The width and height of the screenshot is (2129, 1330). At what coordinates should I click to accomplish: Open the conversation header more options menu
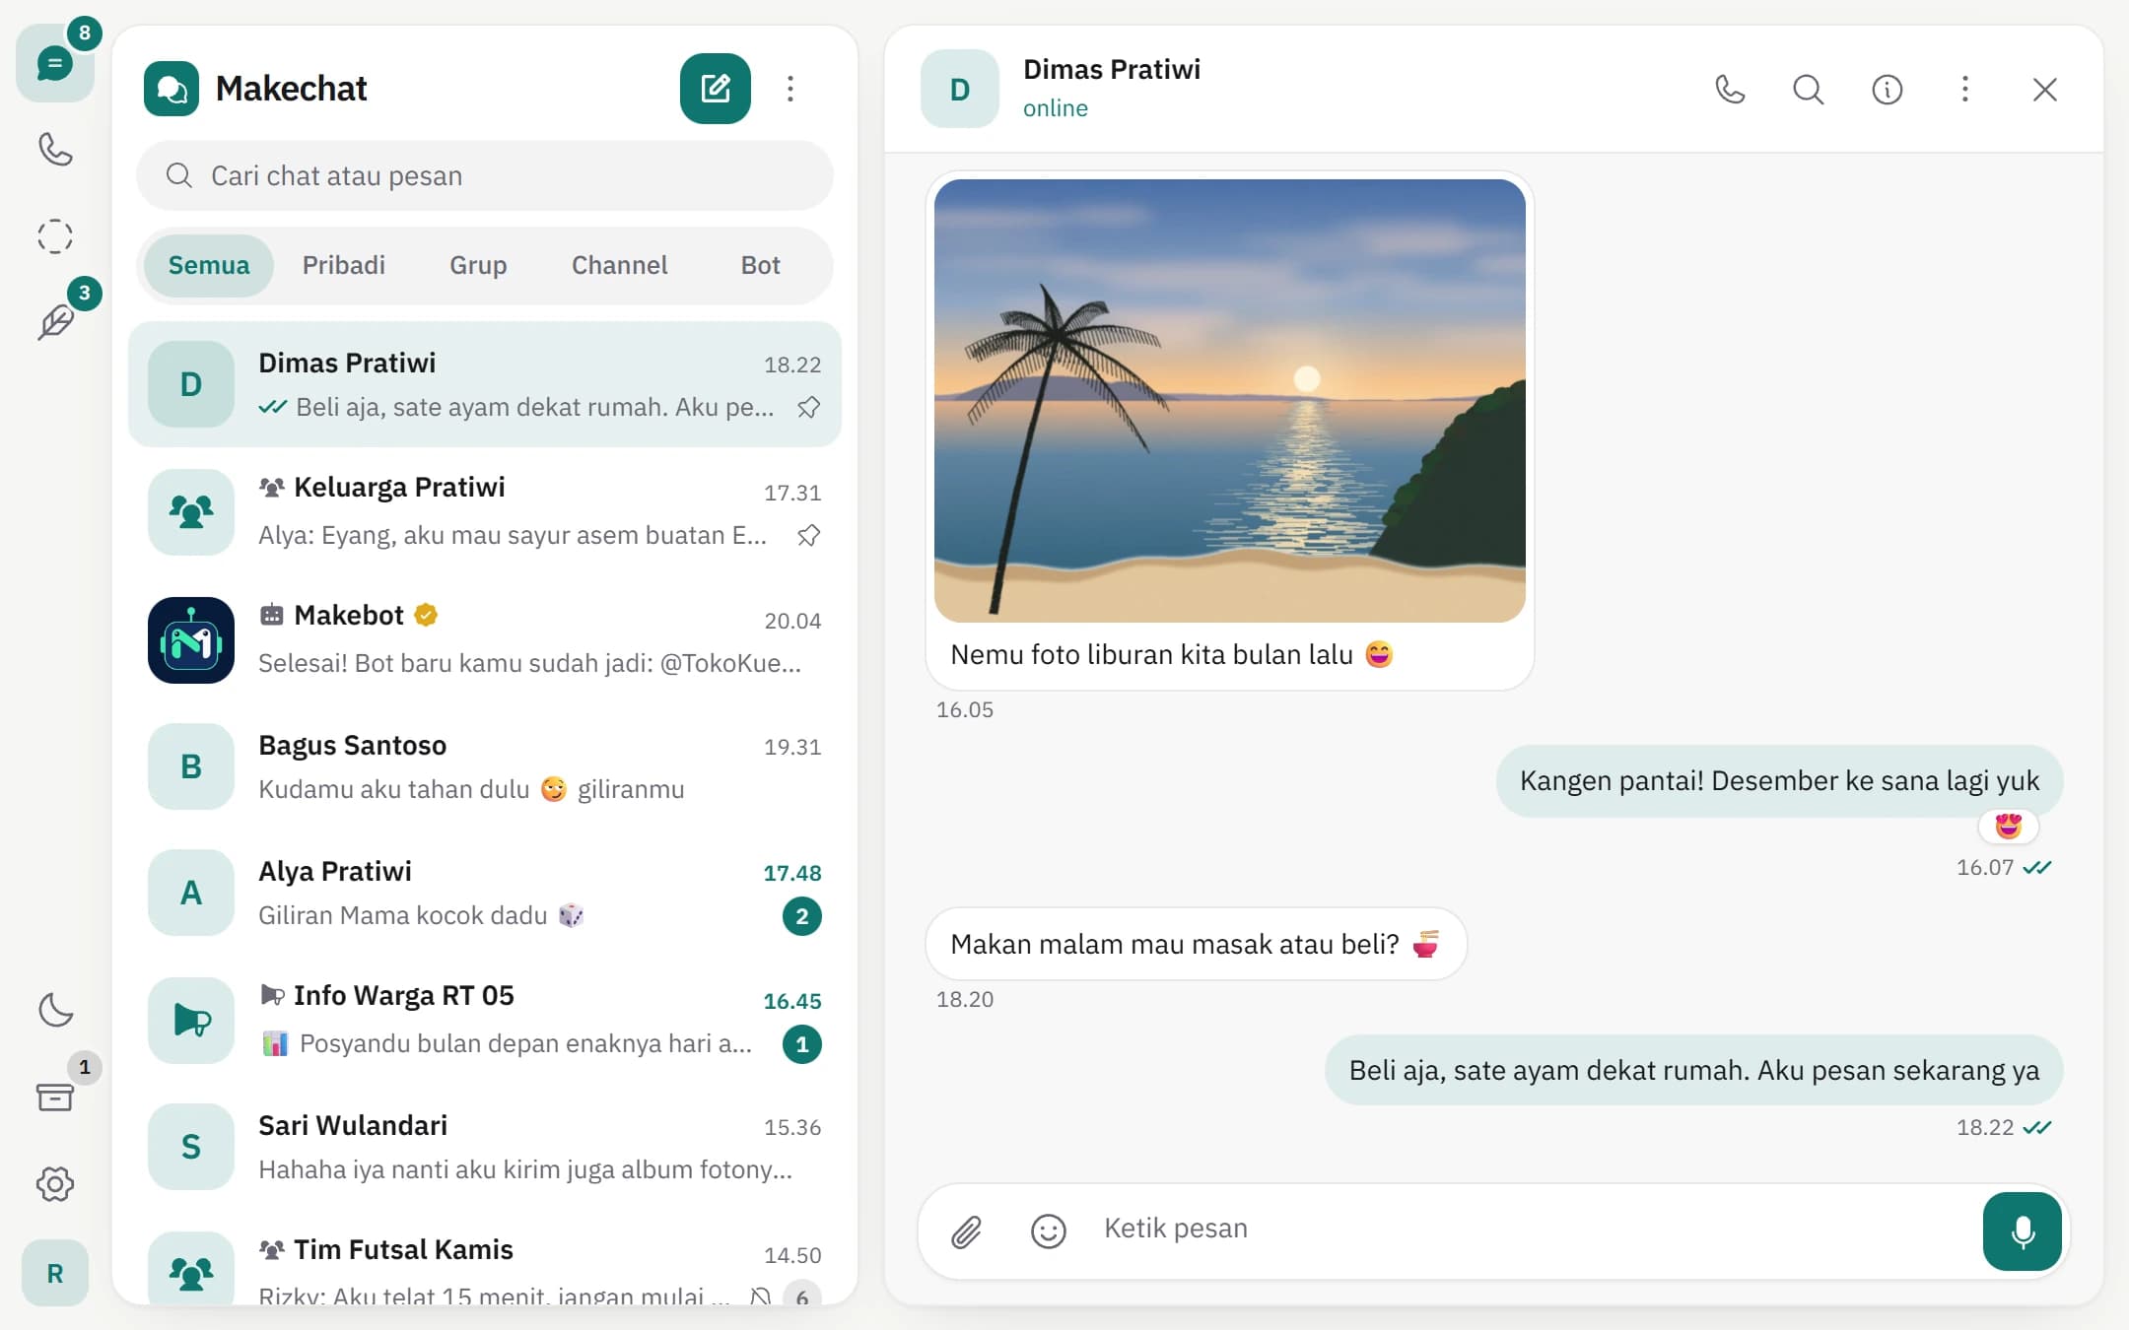pos(1965,90)
